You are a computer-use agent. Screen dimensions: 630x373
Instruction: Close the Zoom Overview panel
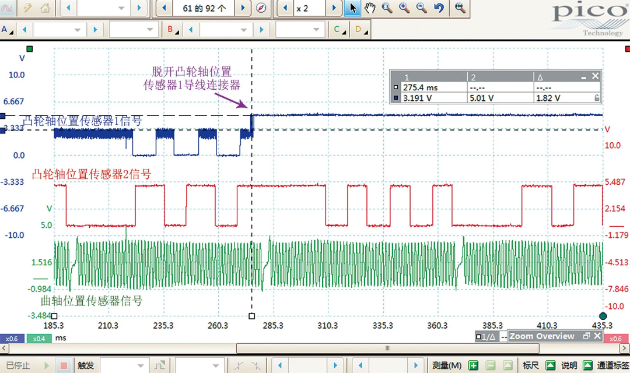click(x=597, y=336)
